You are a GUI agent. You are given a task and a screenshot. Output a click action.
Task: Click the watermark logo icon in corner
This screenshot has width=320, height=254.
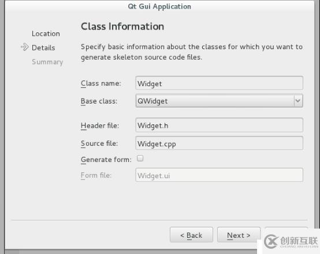270,241
